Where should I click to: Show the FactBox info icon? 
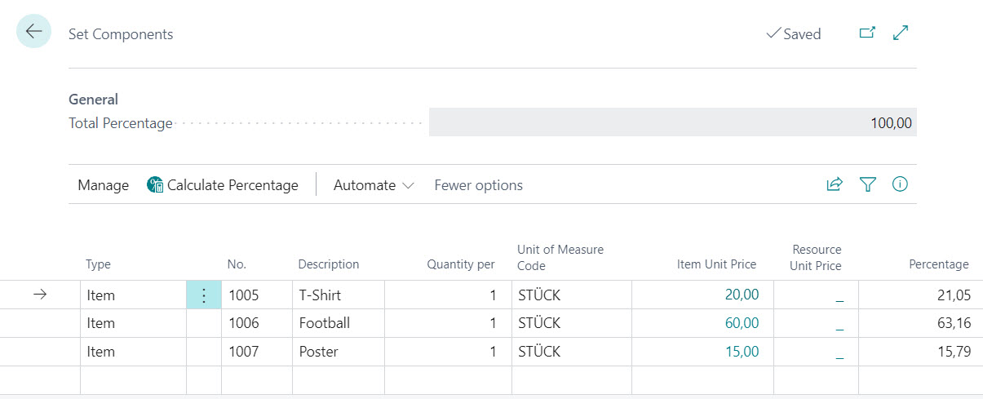[x=900, y=185]
